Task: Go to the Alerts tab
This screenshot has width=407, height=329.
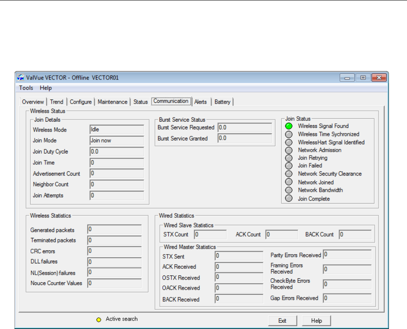Action: coord(201,102)
